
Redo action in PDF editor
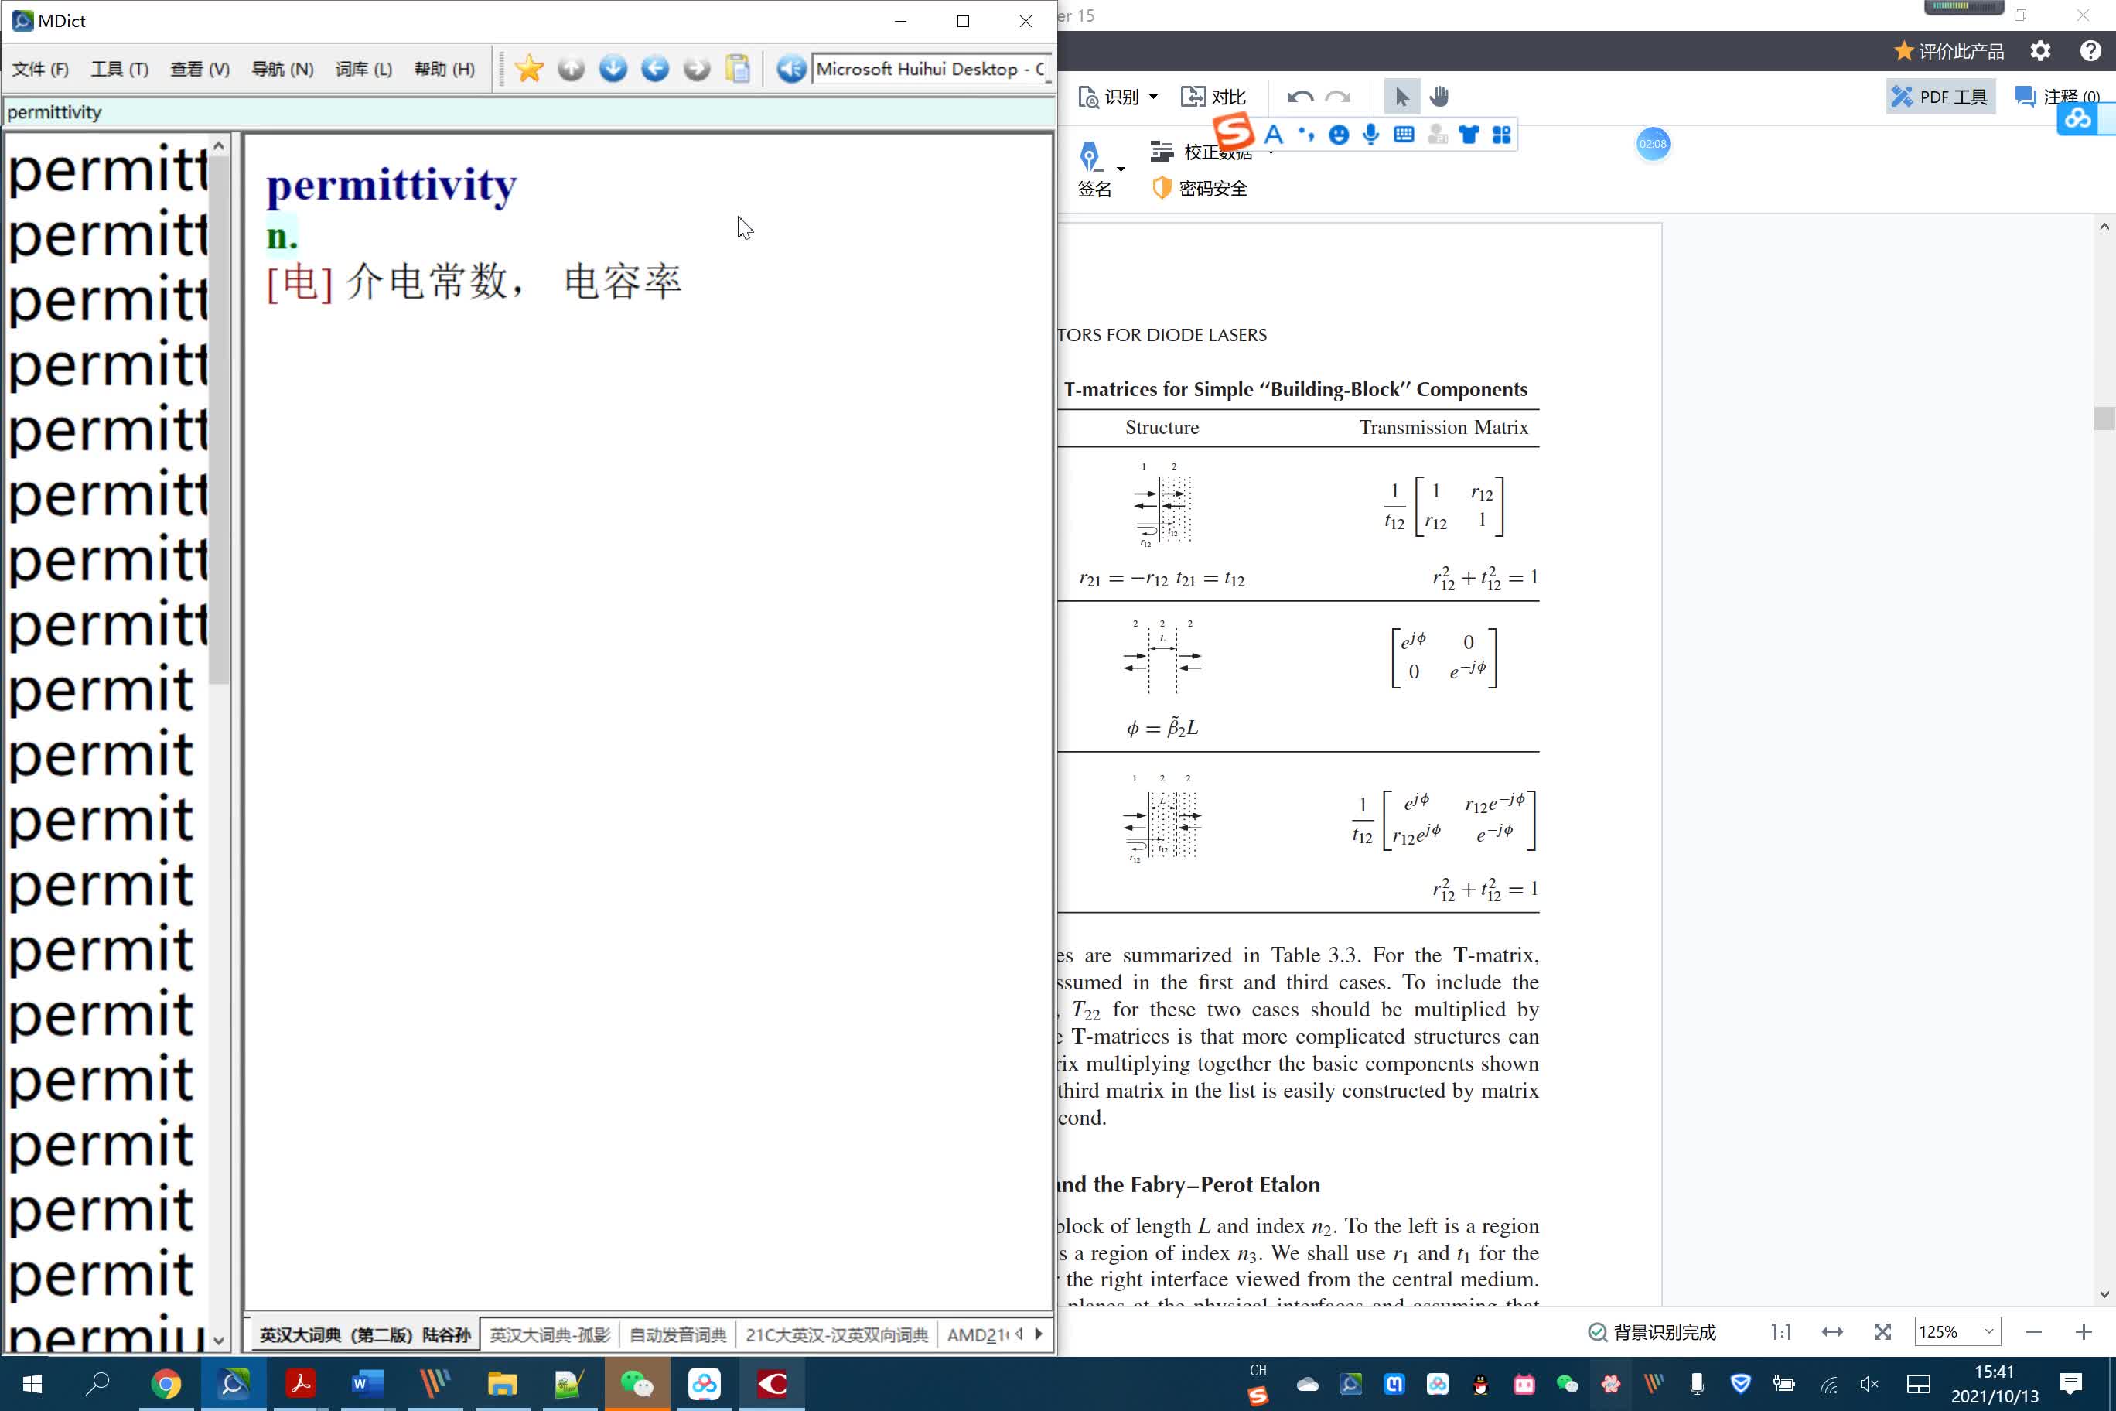(x=1338, y=96)
